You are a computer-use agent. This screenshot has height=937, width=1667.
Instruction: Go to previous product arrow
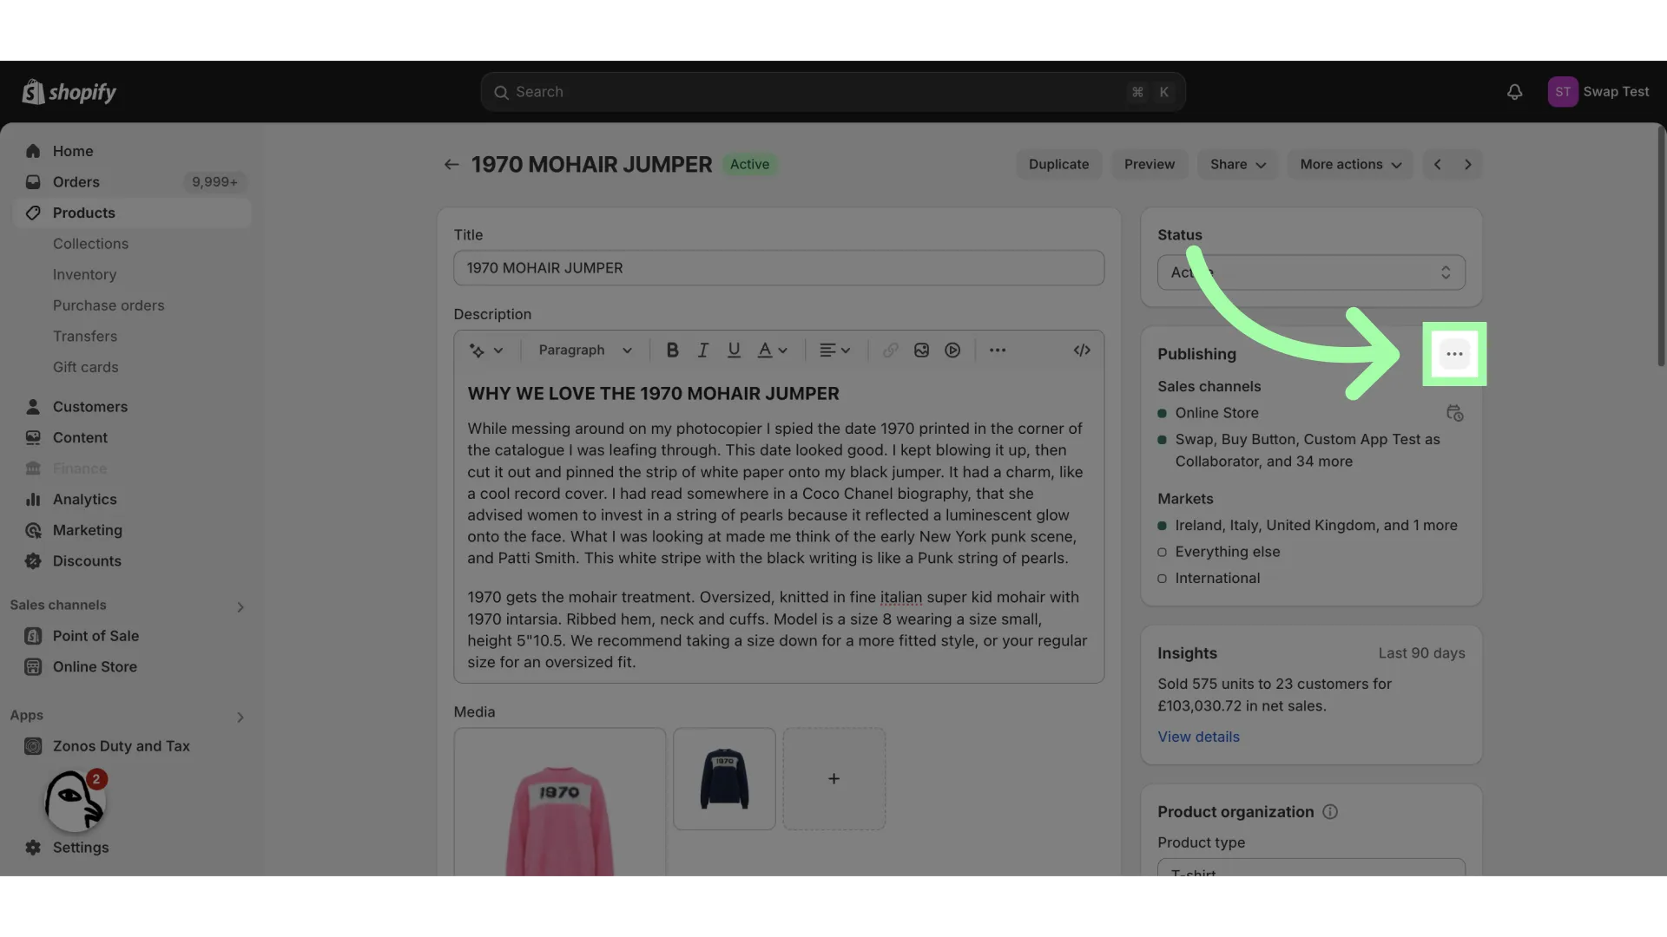point(1438,165)
